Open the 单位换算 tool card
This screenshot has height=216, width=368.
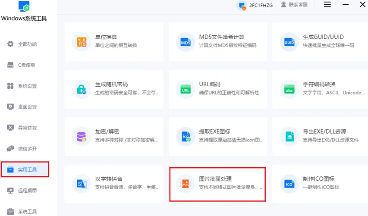(x=114, y=42)
